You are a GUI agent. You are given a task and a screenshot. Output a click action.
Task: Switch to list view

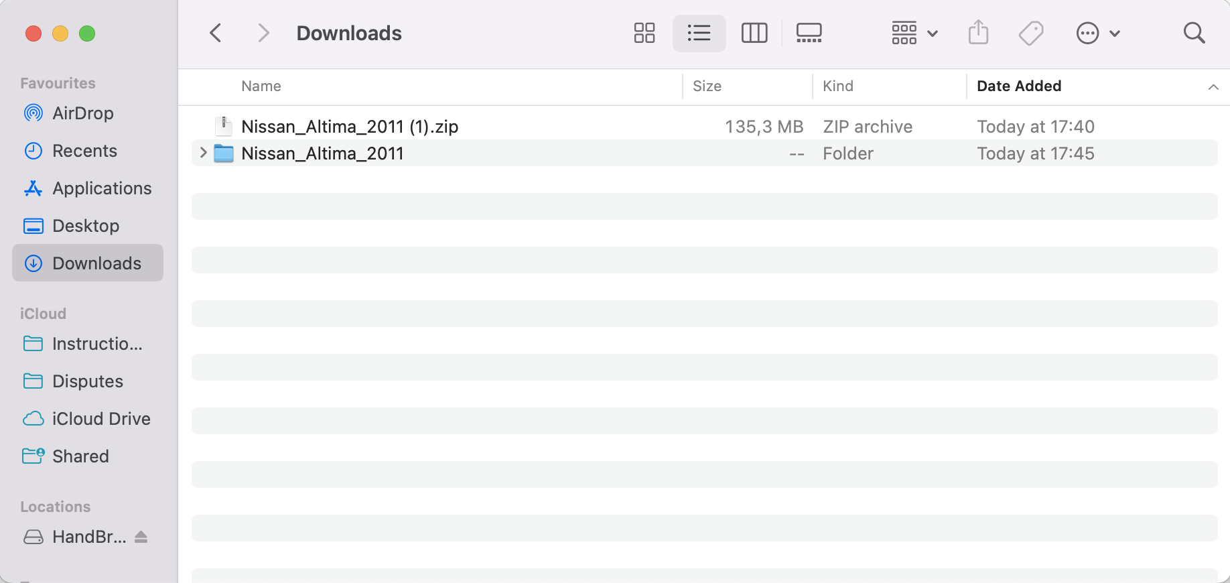tap(699, 33)
